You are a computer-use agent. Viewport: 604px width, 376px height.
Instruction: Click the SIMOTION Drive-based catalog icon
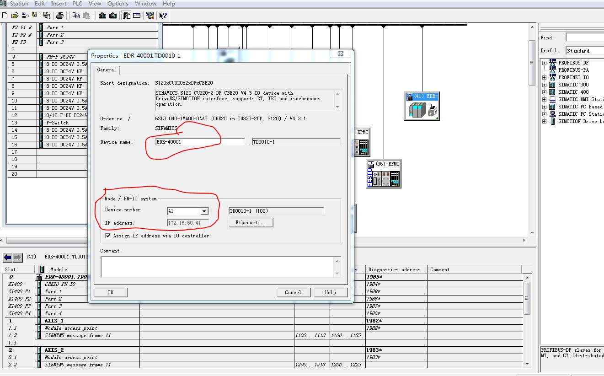(x=552, y=121)
